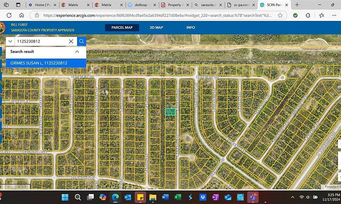Switch to the 3D MAP tab

tap(156, 28)
